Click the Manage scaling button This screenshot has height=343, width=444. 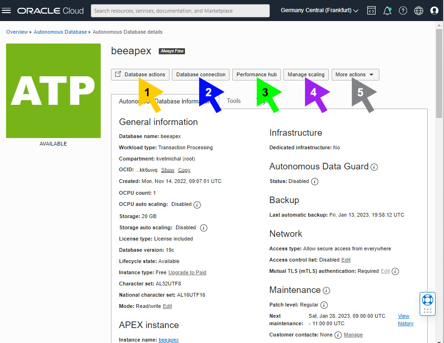point(306,75)
